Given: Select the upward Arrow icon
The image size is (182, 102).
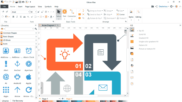Looking at the screenshot, I should [x=17, y=90].
